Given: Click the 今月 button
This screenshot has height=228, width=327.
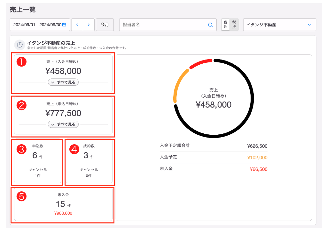Looking at the screenshot, I should (105, 25).
